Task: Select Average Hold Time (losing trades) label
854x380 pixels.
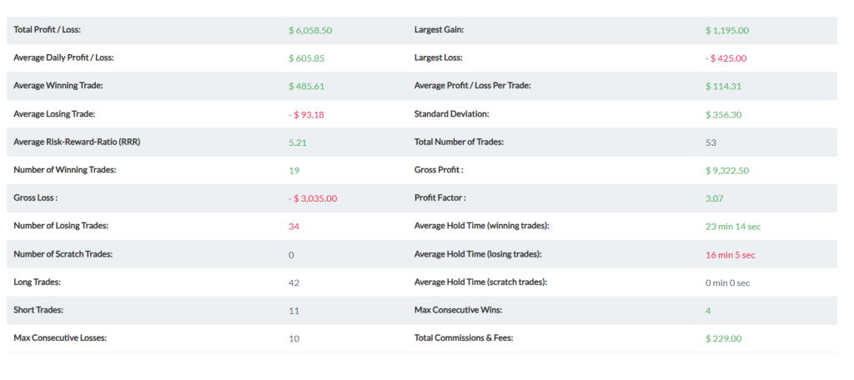Action: [478, 253]
